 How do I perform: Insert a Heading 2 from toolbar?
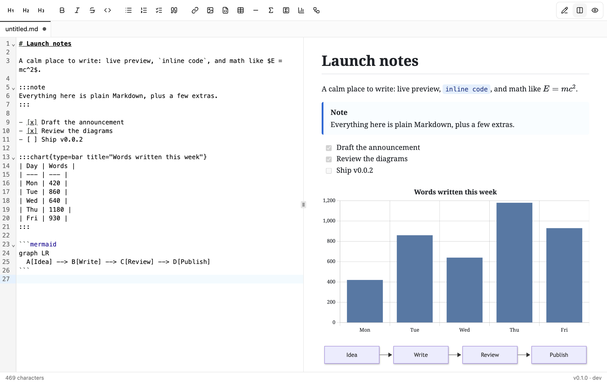tap(26, 10)
